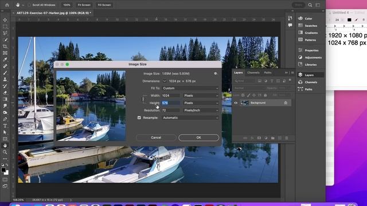Select the Zoom tool in toolbar
Image resolution: width=367 pixels, height=206 pixels.
point(5,152)
